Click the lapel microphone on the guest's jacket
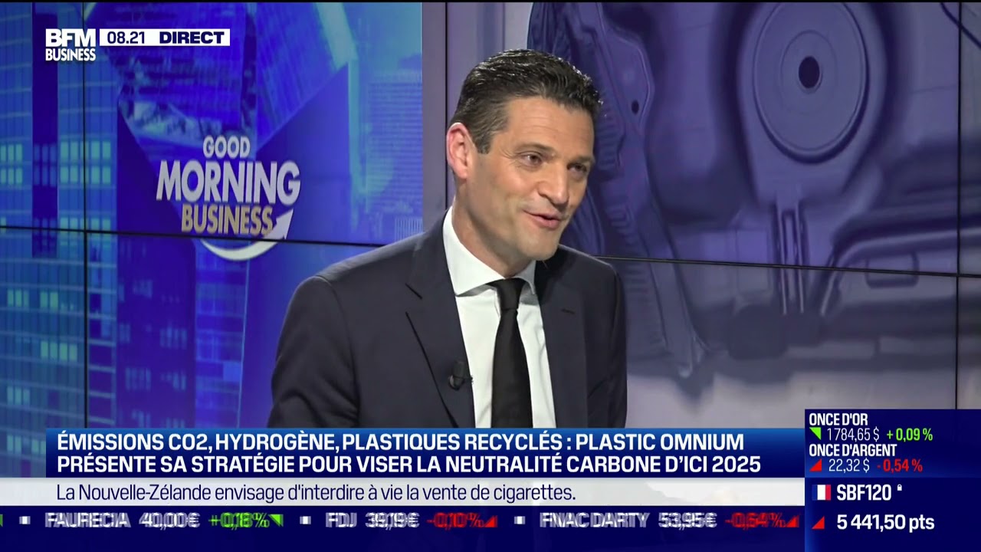Screen dimensions: 981x552 tap(459, 374)
